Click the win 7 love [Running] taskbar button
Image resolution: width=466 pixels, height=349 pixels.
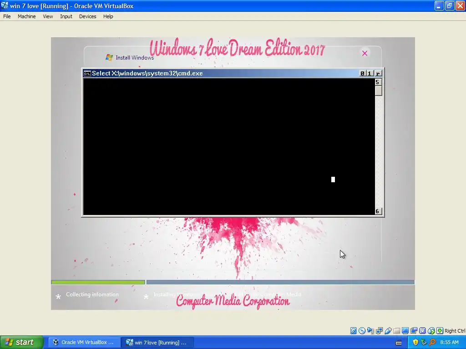[x=157, y=343]
